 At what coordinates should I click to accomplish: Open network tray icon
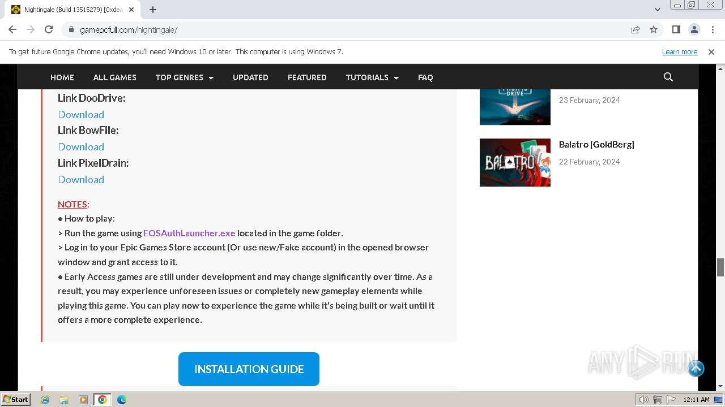657,400
